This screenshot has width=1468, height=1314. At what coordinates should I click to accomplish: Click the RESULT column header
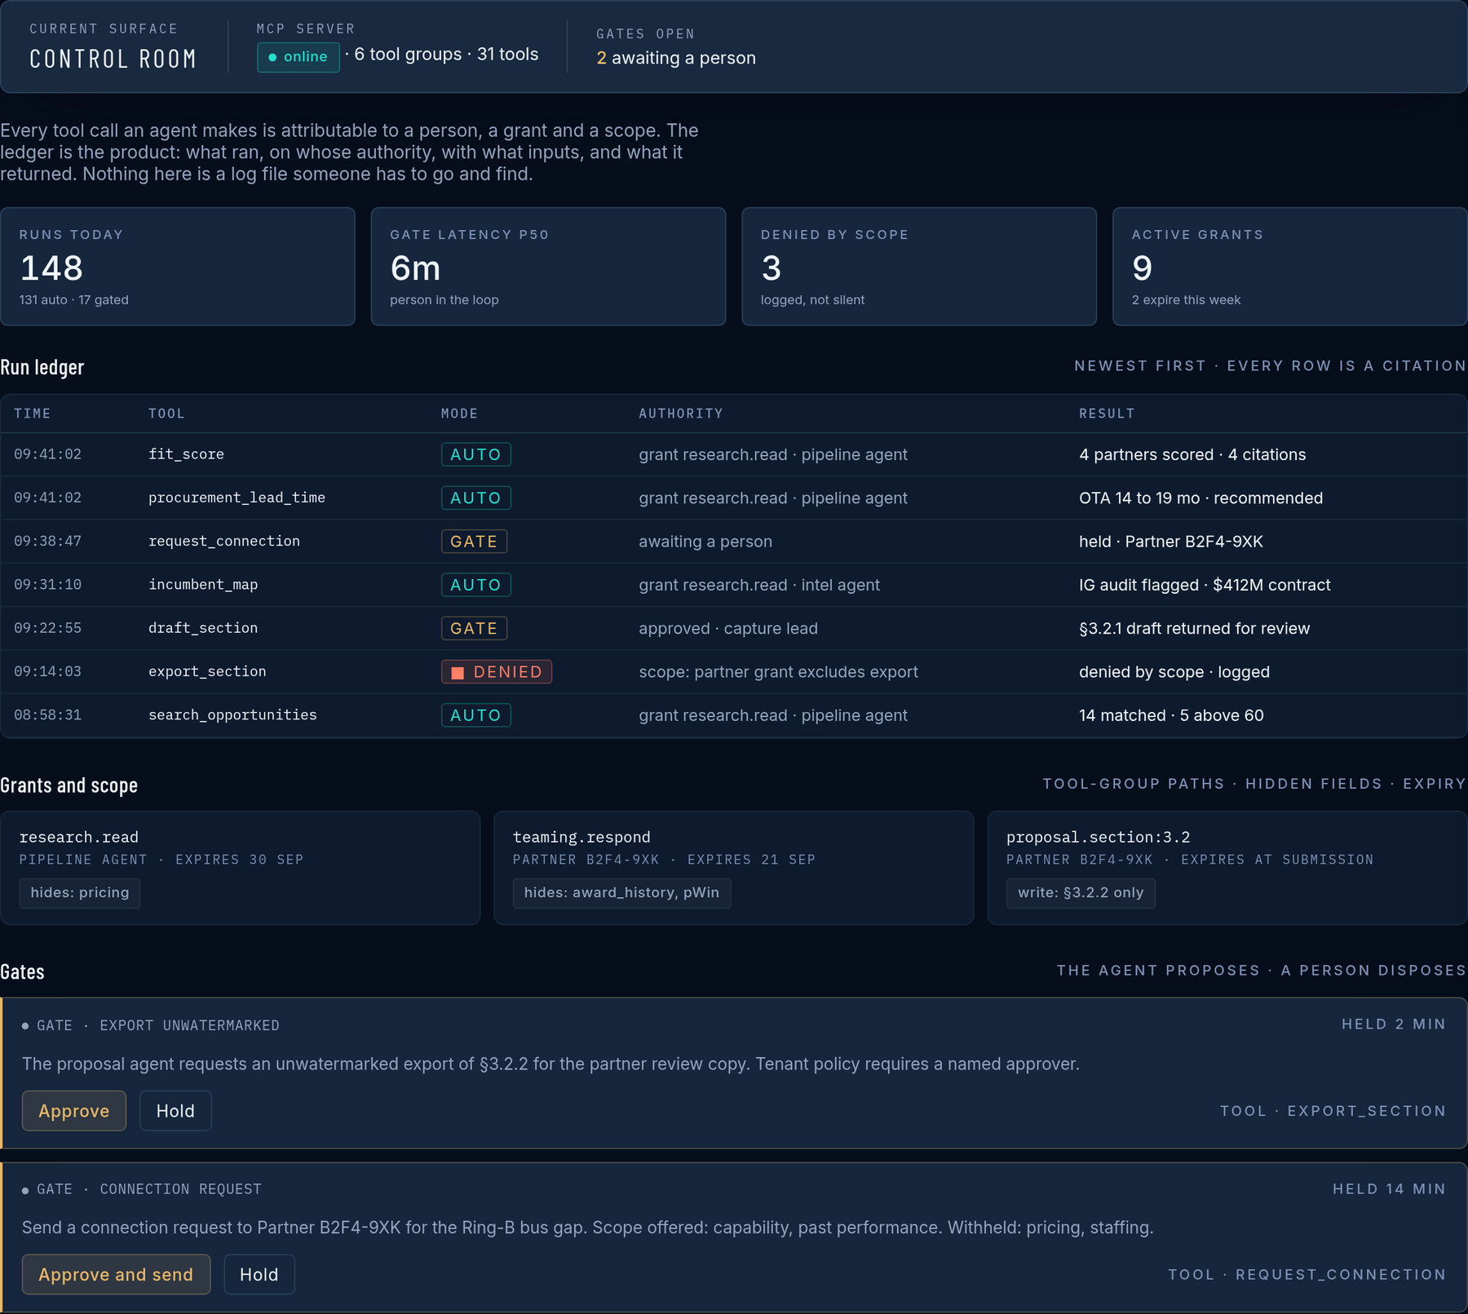pyautogui.click(x=1107, y=414)
